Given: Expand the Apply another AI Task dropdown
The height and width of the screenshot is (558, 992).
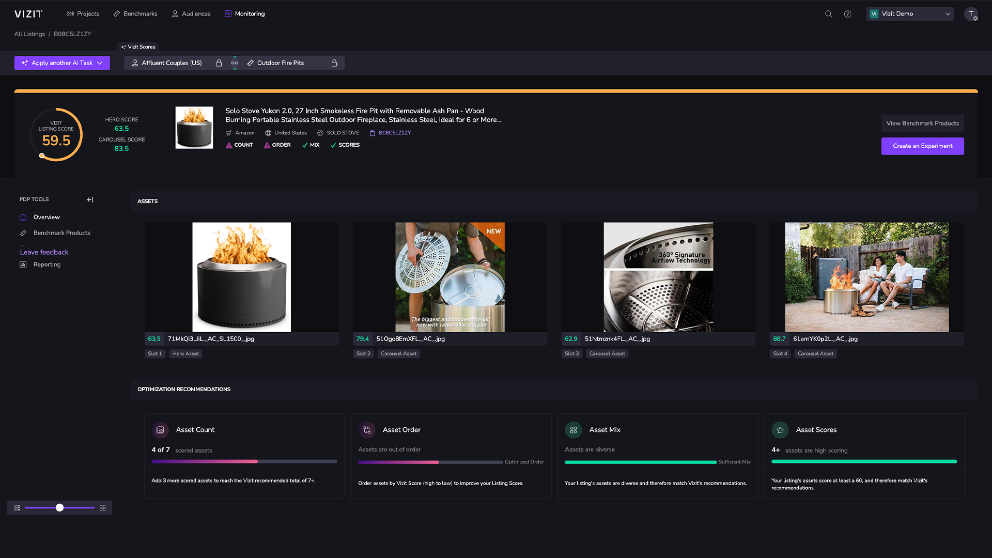Looking at the screenshot, I should click(x=62, y=63).
